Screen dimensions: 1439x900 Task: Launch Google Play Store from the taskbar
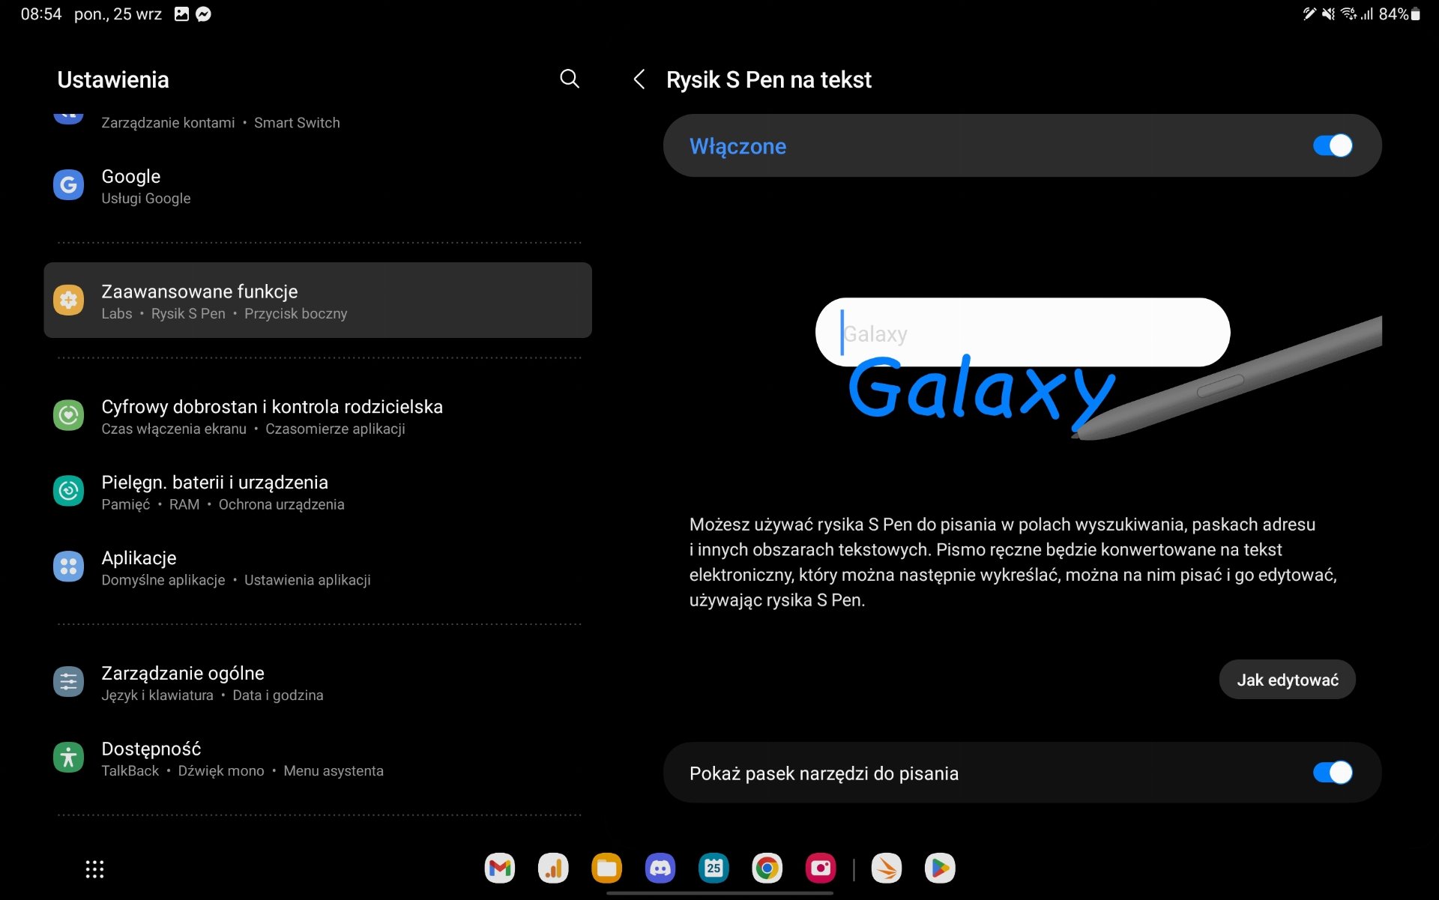tap(940, 869)
